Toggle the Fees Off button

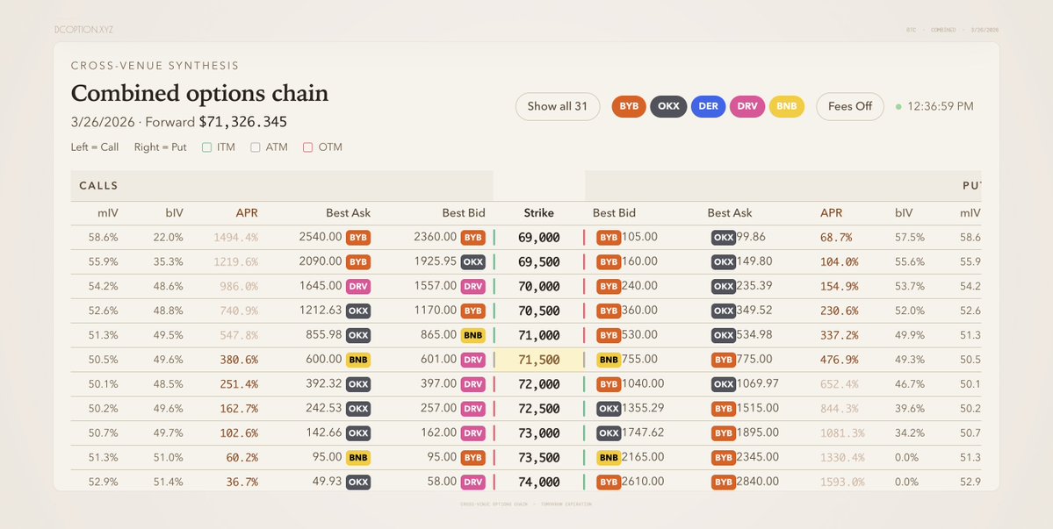[x=850, y=107]
